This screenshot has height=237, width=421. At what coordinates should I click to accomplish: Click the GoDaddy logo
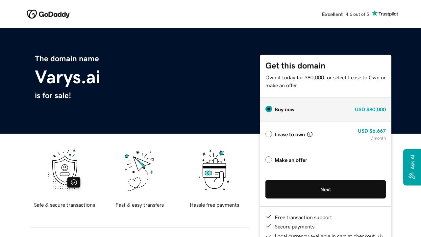click(48, 14)
